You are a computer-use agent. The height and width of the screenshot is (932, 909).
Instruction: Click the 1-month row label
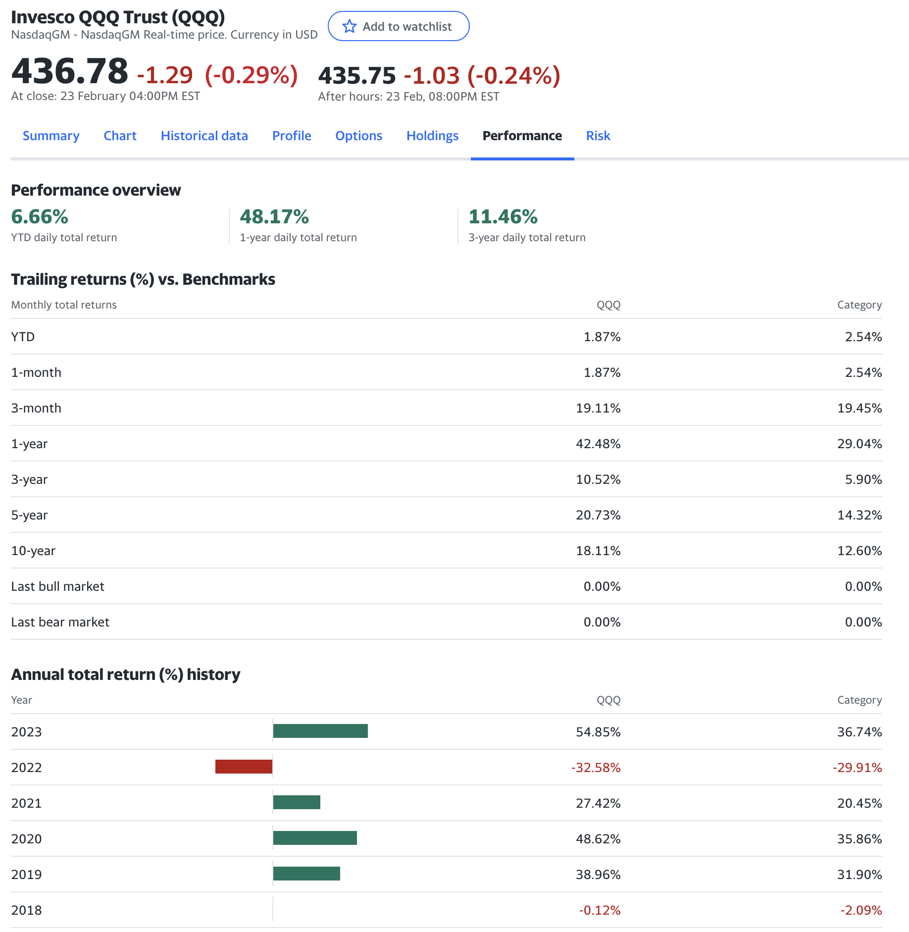click(36, 372)
